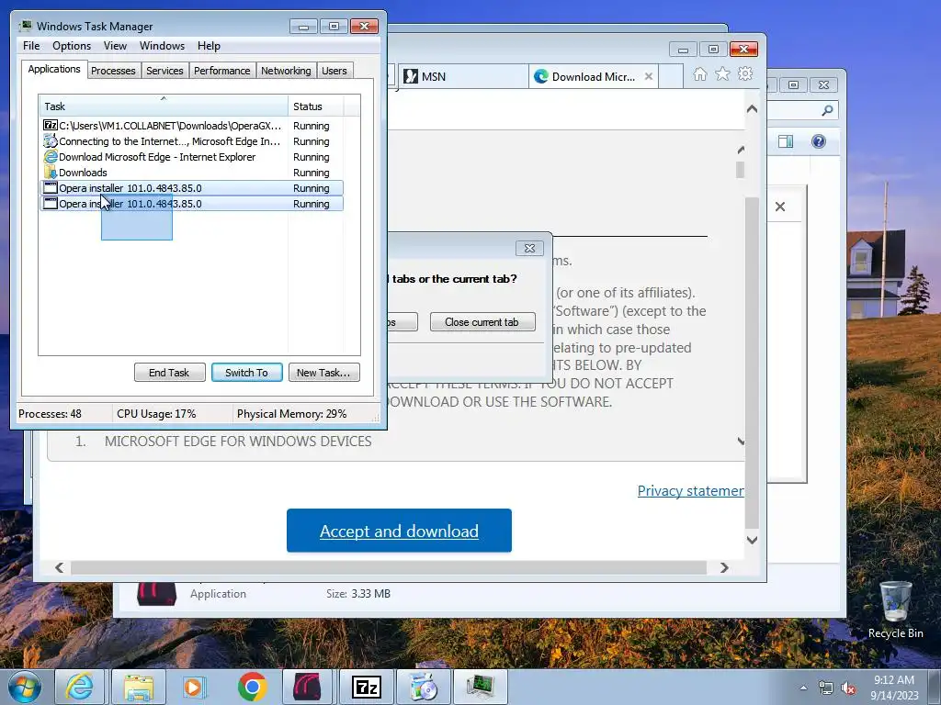941x705 pixels.
Task: Close the Download Micr... browser tab
Action: [x=648, y=77]
